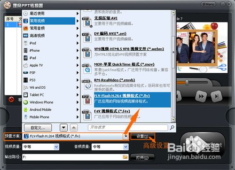Click the slideshow preview thumbnail

click(x=202, y=47)
